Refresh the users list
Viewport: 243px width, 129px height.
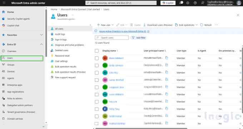click(x=206, y=25)
